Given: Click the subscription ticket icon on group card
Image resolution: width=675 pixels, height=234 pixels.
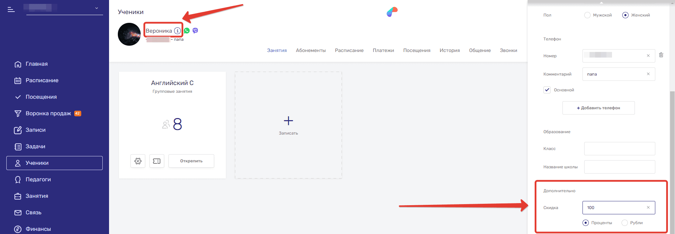Looking at the screenshot, I should [x=157, y=161].
